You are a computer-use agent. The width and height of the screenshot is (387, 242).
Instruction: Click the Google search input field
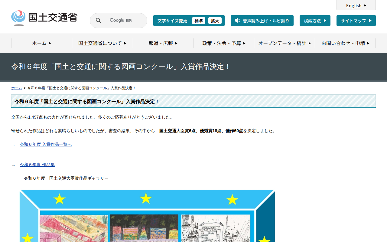(x=124, y=20)
